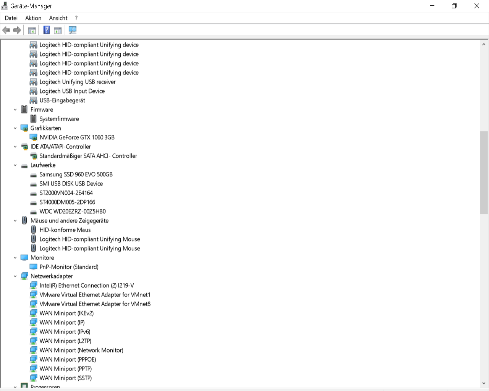489x391 pixels.
Task: Select WAN Miniport (IP)
Action: [x=62, y=322]
